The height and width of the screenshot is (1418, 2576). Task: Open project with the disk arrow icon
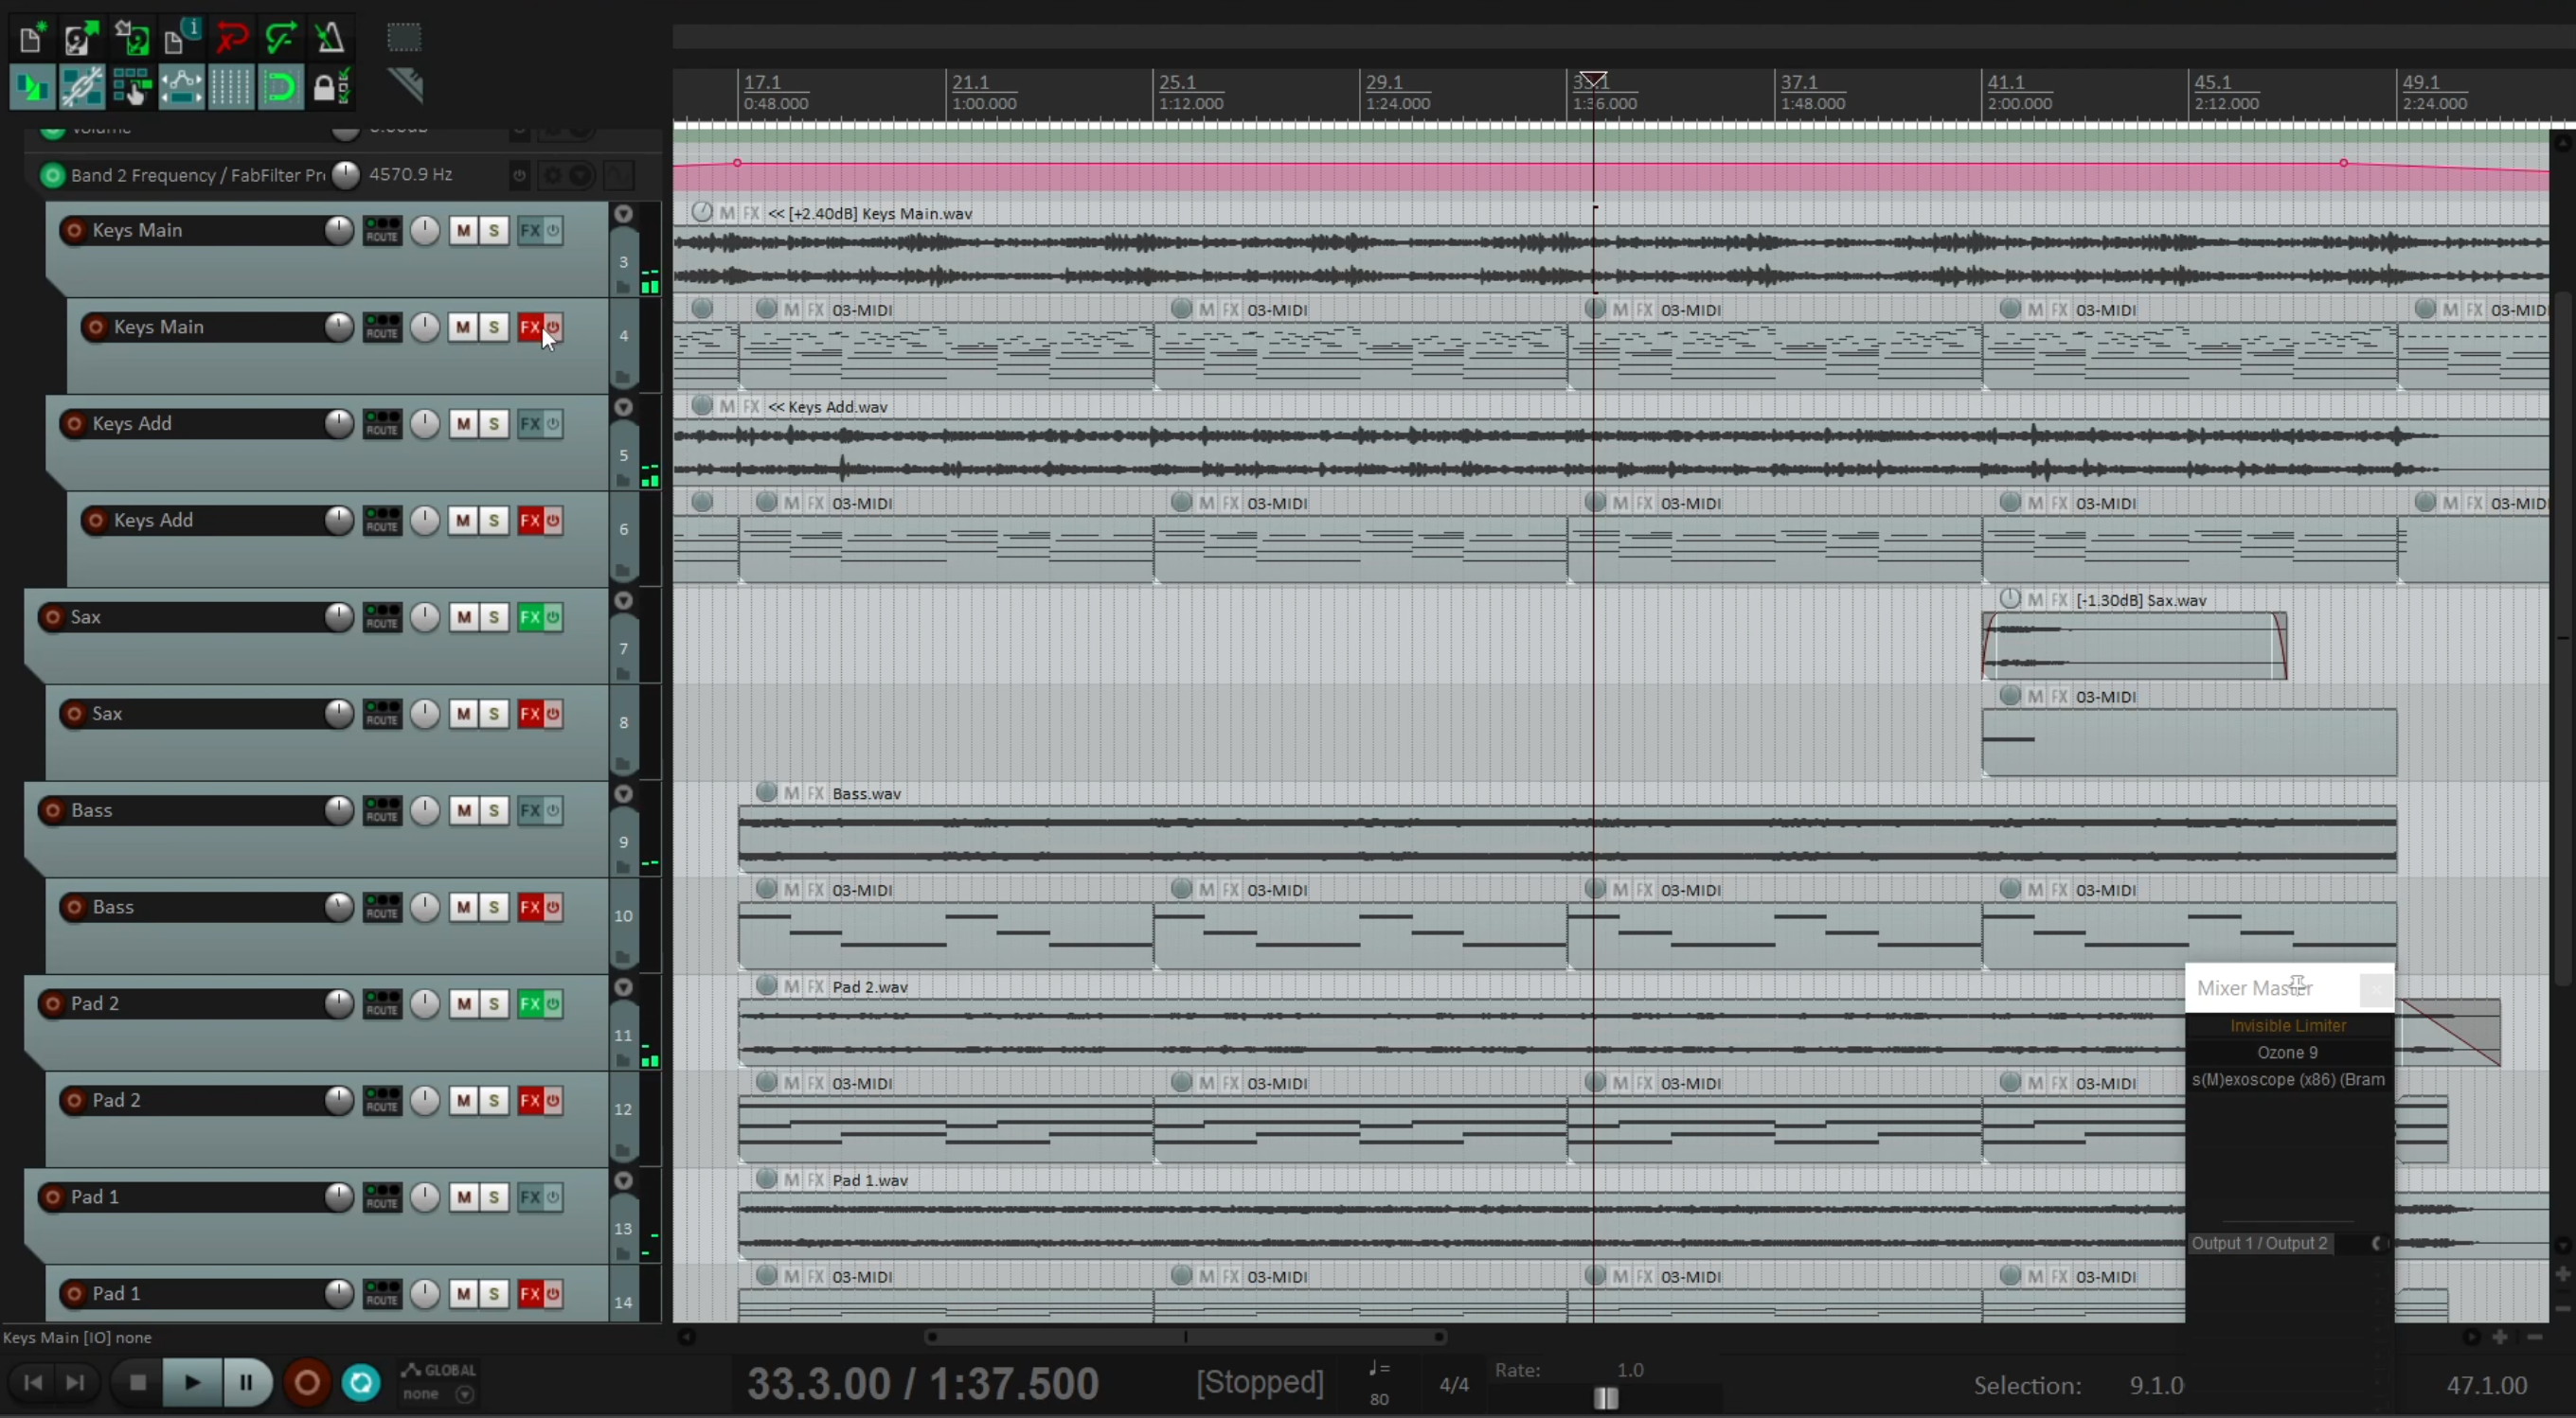[81, 39]
